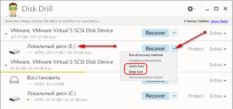Open recovery options arrow for first VMware disk
This screenshot has width=233, height=109.
point(174,33)
